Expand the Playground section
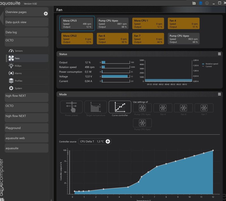 [x=27, y=128]
